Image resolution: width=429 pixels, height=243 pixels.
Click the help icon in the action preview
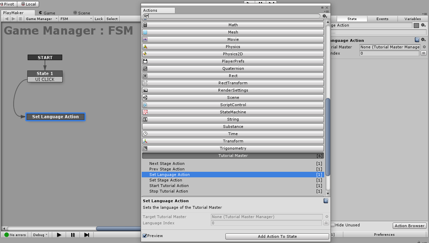[x=325, y=201]
